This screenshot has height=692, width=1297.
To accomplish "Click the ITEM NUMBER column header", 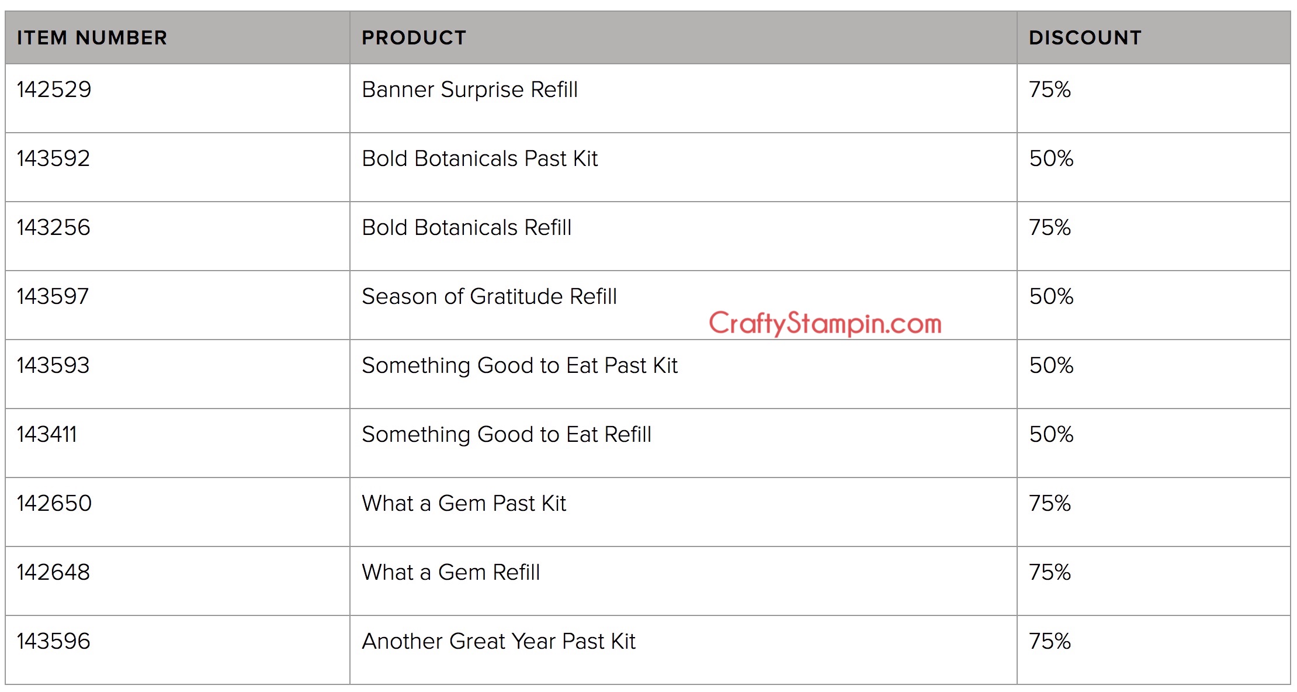I will tap(92, 38).
